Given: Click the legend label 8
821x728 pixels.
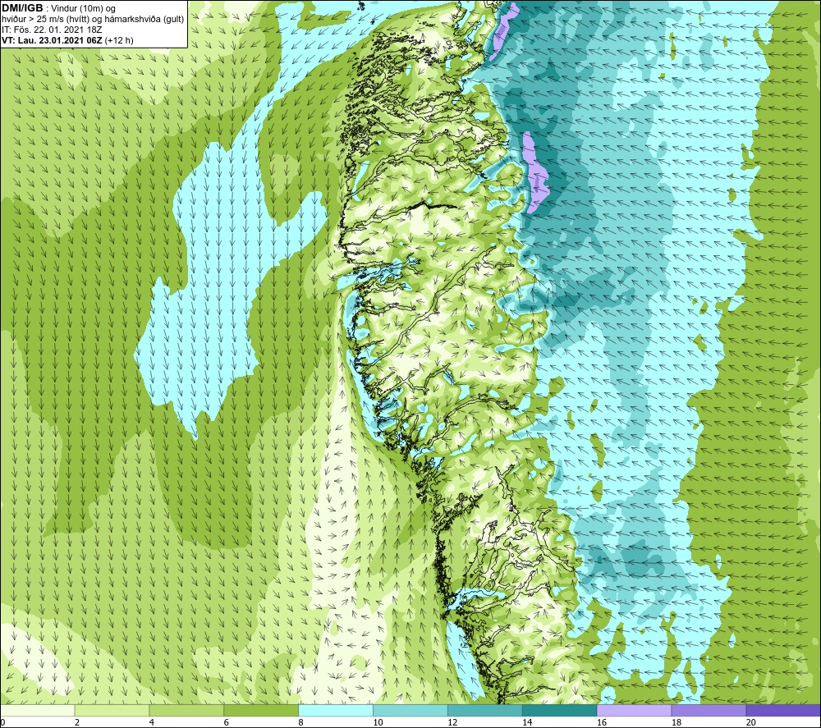Looking at the screenshot, I should click(300, 722).
